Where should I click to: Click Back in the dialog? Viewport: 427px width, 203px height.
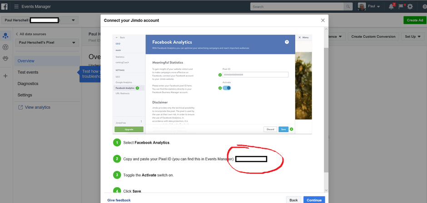(x=293, y=200)
